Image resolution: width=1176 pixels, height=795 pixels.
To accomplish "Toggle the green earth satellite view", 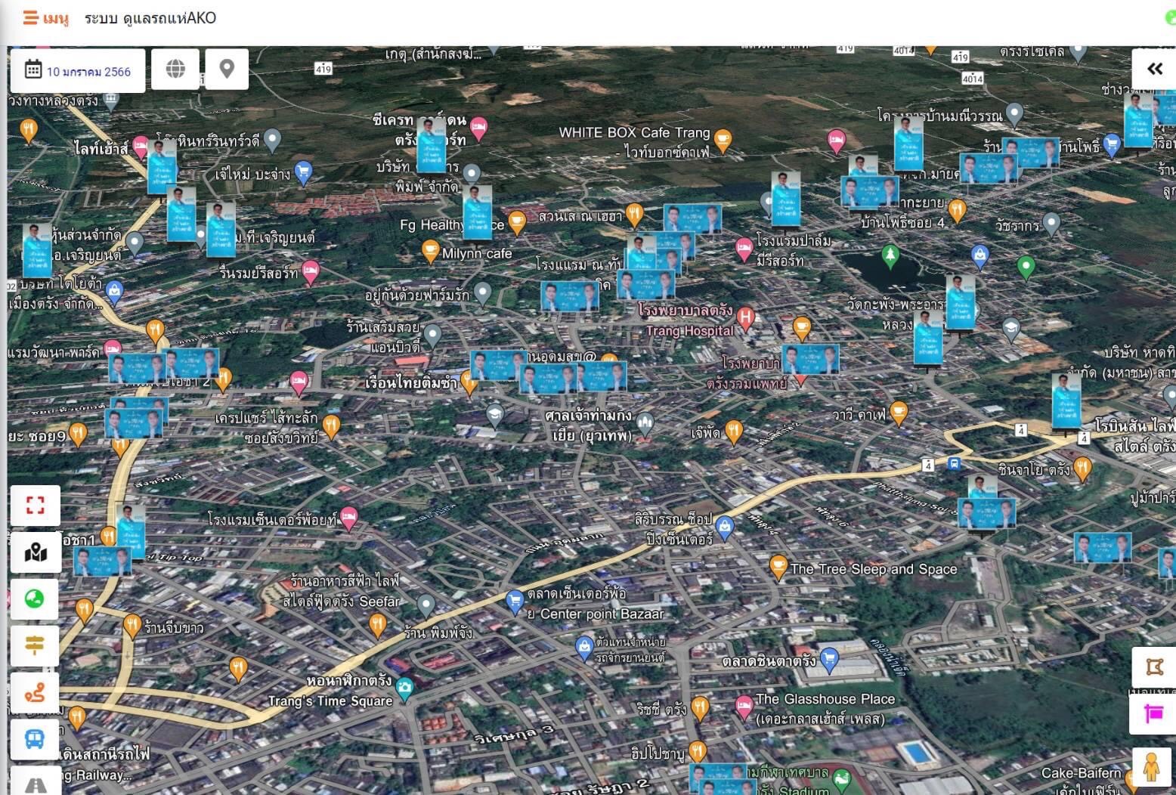I will [35, 599].
